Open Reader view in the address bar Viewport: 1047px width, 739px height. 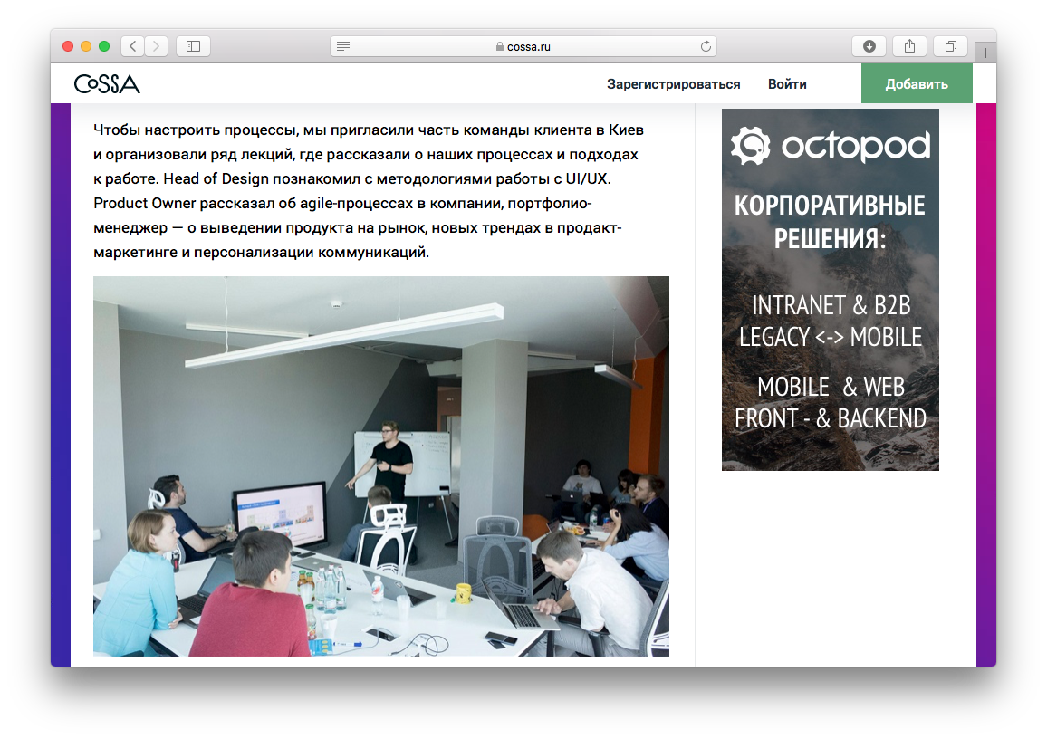coord(342,46)
